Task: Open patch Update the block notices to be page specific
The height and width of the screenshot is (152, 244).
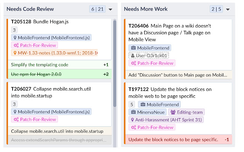Action: pos(178,139)
